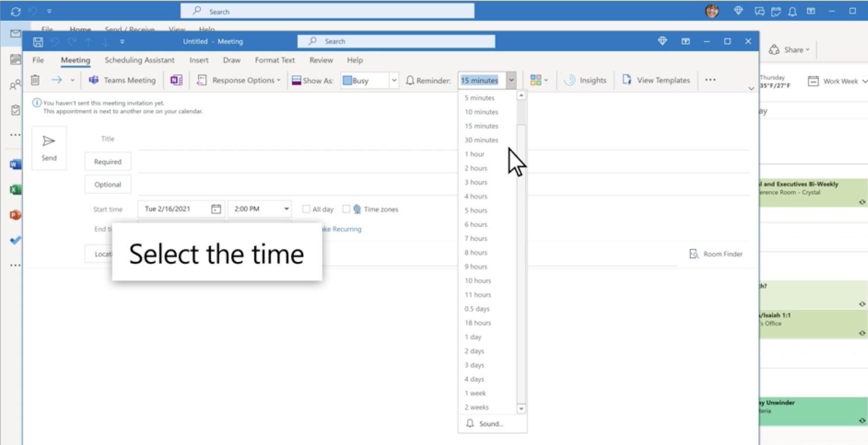
Task: Open the Room Finder
Action: coord(716,253)
